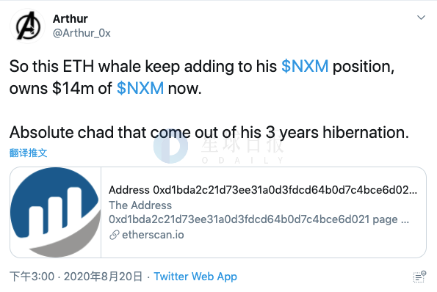Click the card title 'Address 0xd1bda2c21d...'
Viewport: 437px width, 292px height.
[263, 190]
